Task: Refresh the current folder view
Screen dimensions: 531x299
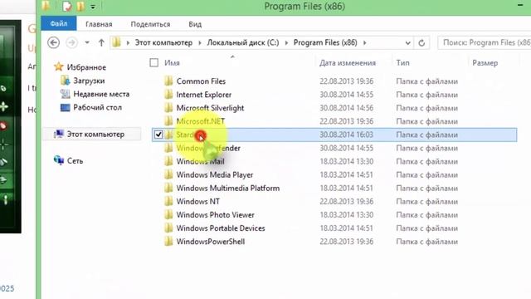Action: coord(421,42)
